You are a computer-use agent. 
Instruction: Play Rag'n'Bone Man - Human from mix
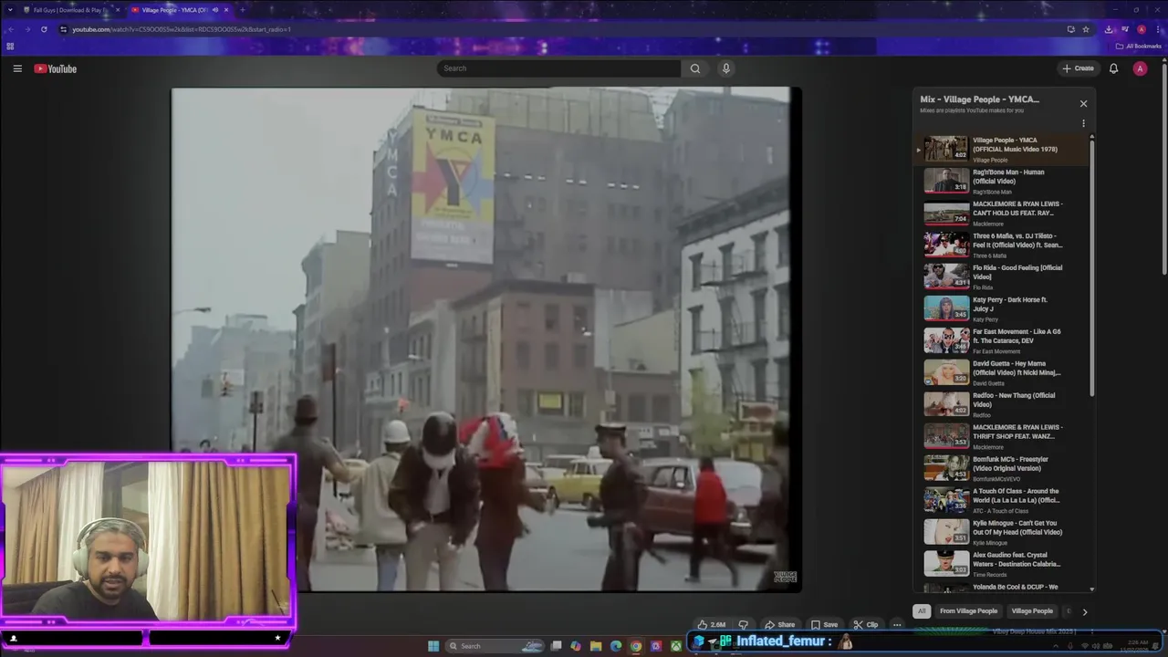click(1001, 181)
